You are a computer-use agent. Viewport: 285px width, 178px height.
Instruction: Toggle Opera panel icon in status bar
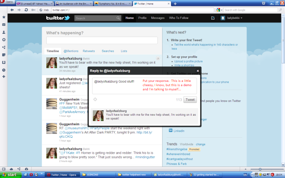click(4, 169)
